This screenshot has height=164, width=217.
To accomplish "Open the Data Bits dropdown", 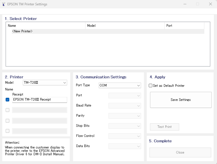I will tap(125, 146).
